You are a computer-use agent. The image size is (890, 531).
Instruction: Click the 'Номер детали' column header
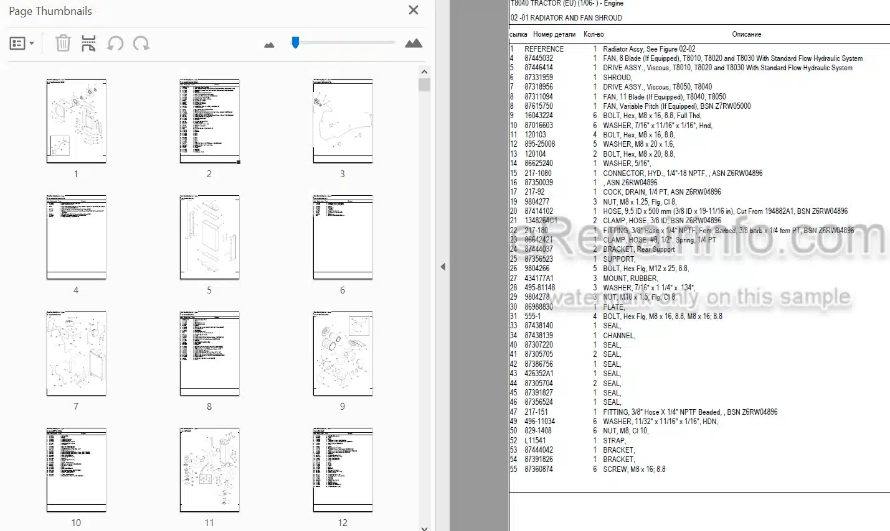point(554,34)
